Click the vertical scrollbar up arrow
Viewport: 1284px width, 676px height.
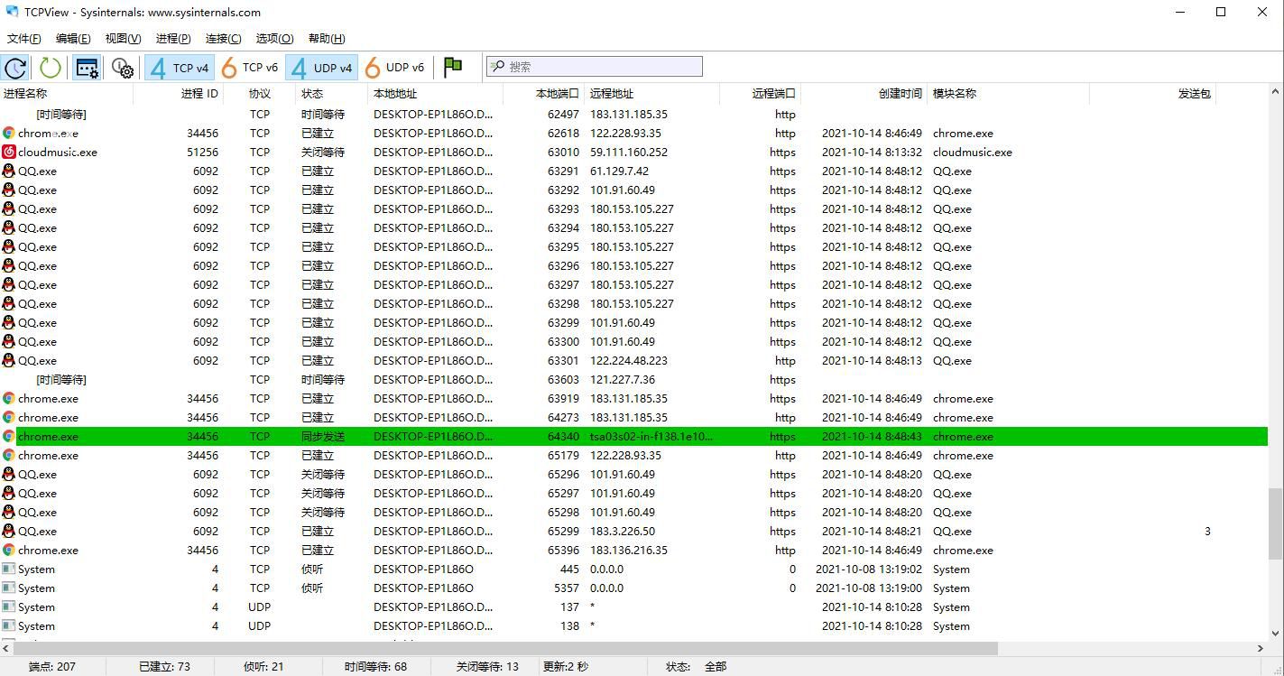(1275, 92)
